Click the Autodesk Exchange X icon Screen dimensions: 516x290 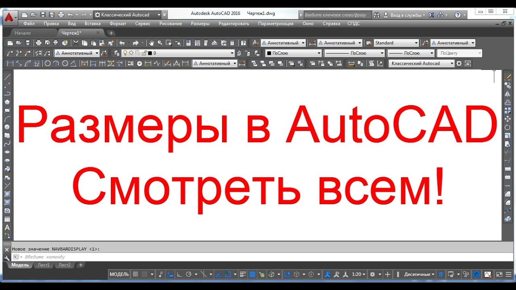click(x=431, y=15)
